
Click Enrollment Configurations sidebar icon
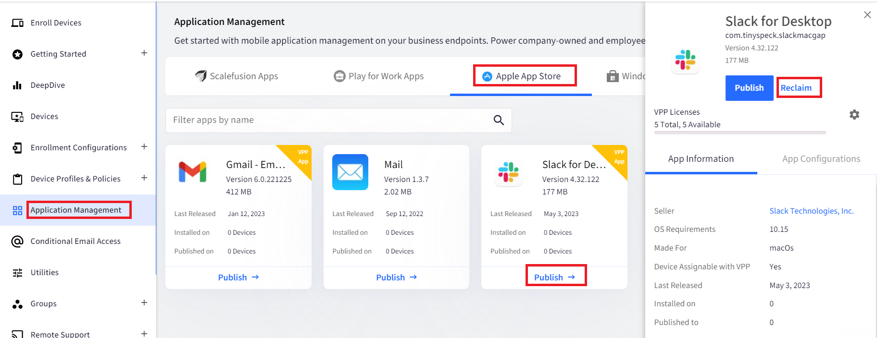point(17,148)
